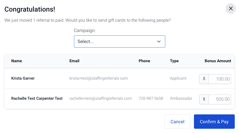The width and height of the screenshot is (239, 133).
Task: Click the Type column header
Action: [174, 61]
